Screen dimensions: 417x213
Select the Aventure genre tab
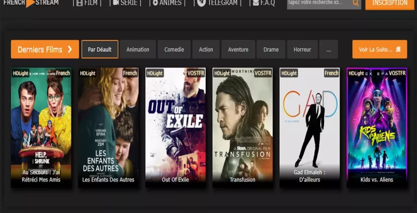point(238,49)
